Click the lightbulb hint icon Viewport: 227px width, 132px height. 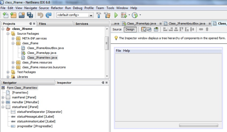point(116,38)
